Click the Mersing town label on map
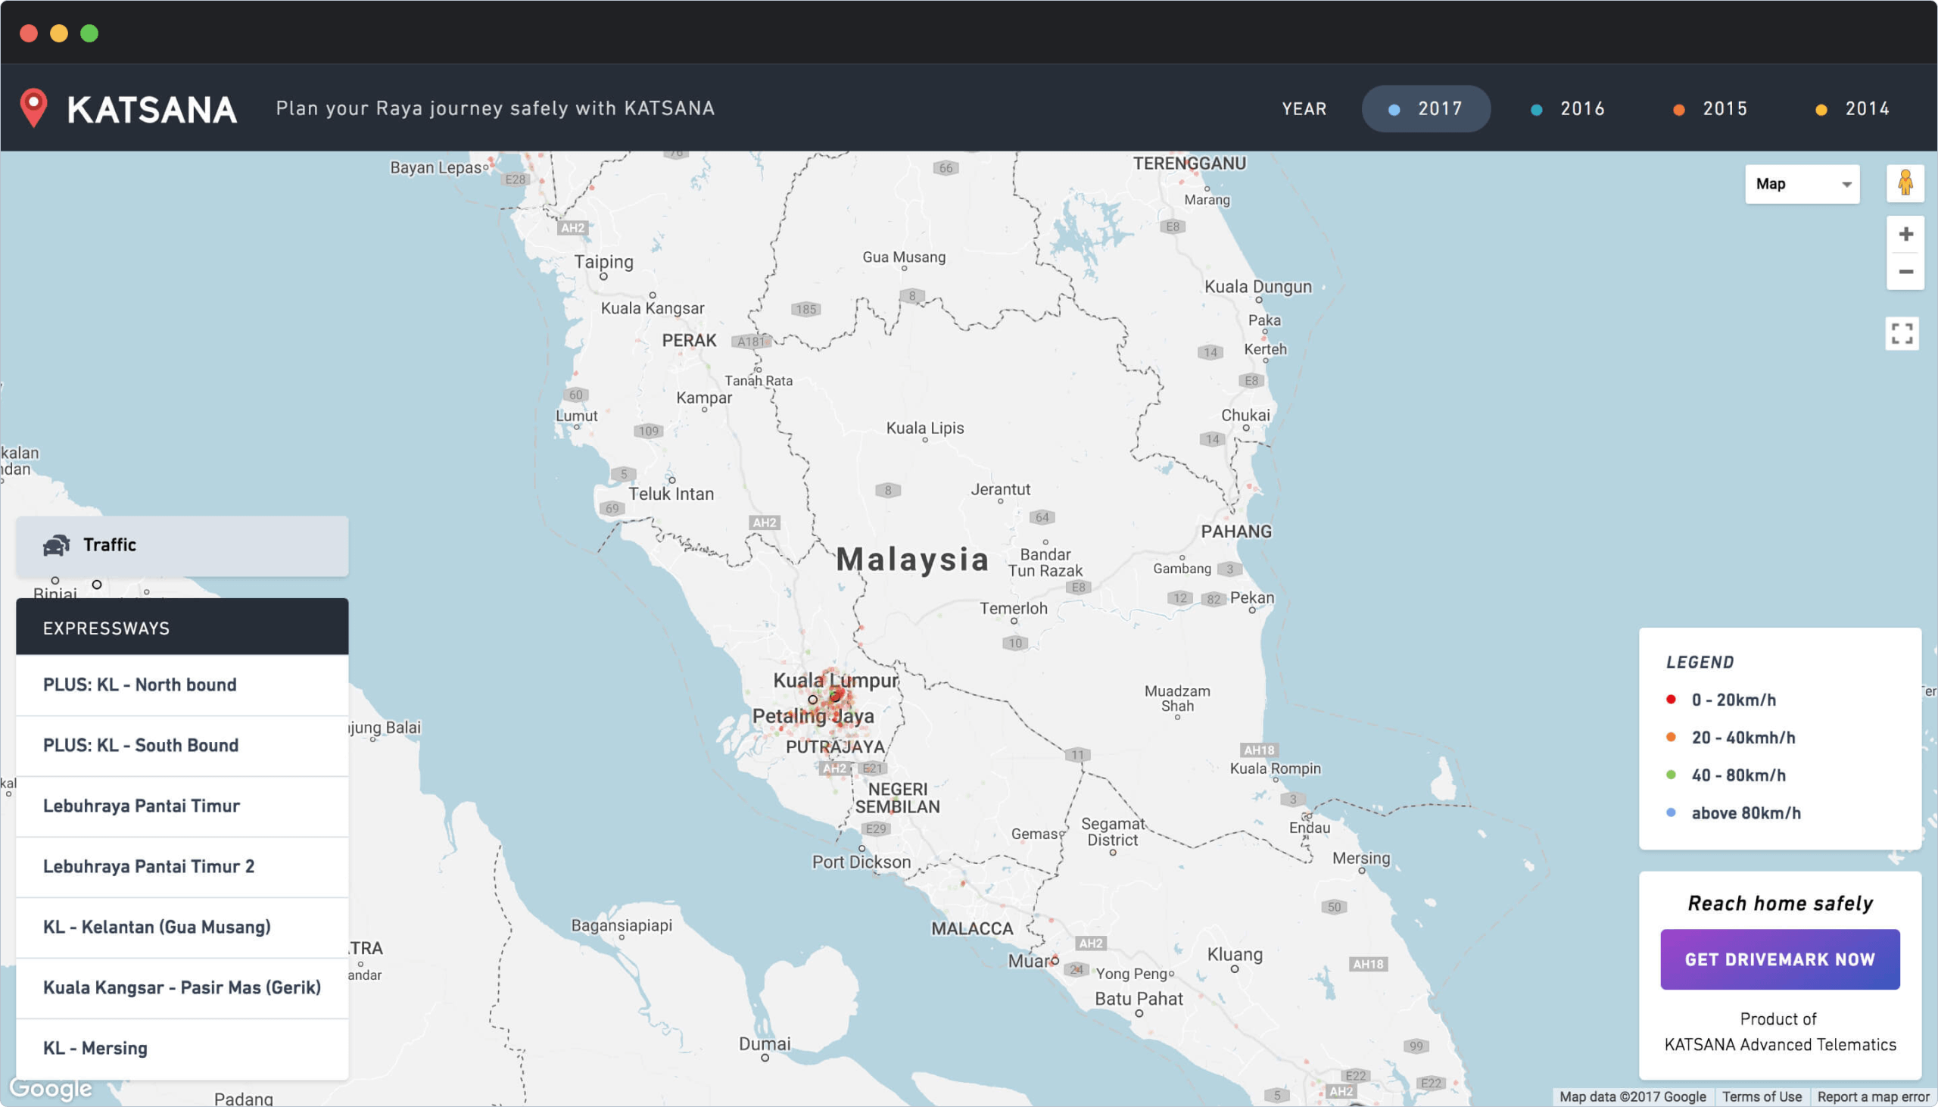 click(1361, 859)
